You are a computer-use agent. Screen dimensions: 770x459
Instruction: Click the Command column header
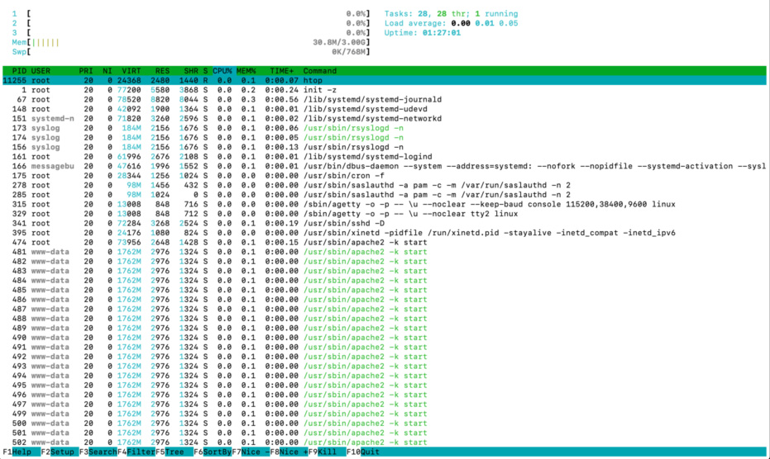coord(320,71)
